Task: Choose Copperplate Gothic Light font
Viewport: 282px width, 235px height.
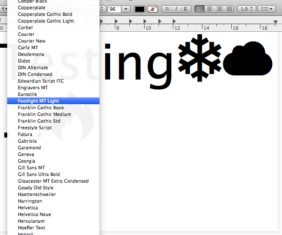Action: coord(53,21)
